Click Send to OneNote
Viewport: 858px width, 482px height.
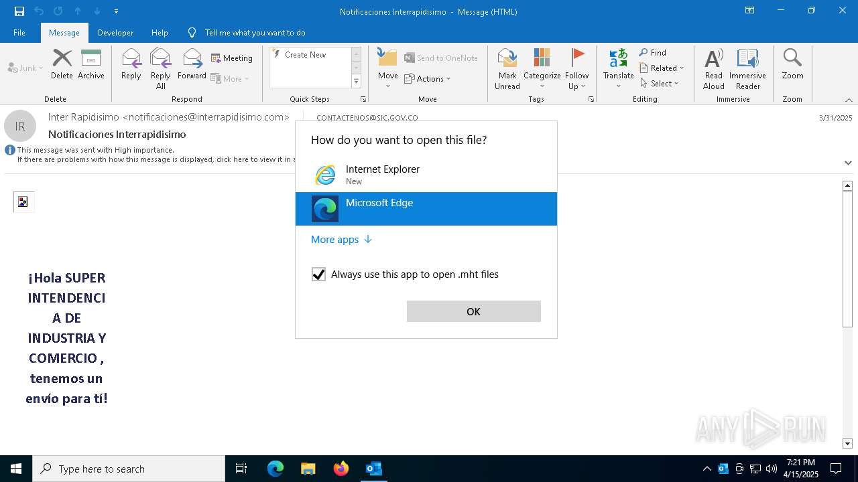point(441,58)
